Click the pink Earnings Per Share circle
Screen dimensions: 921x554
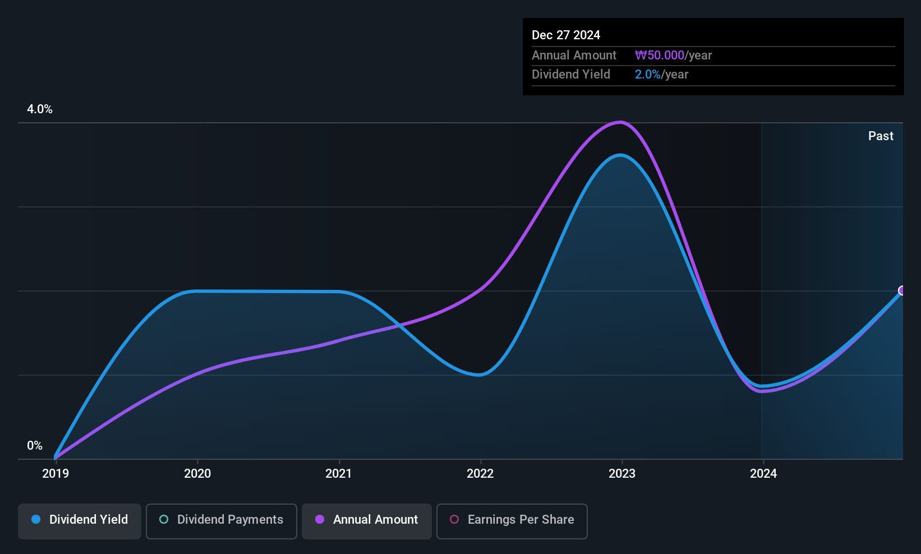pos(454,519)
